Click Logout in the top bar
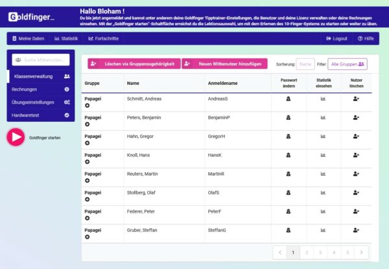This screenshot has height=269, width=389. (336, 39)
